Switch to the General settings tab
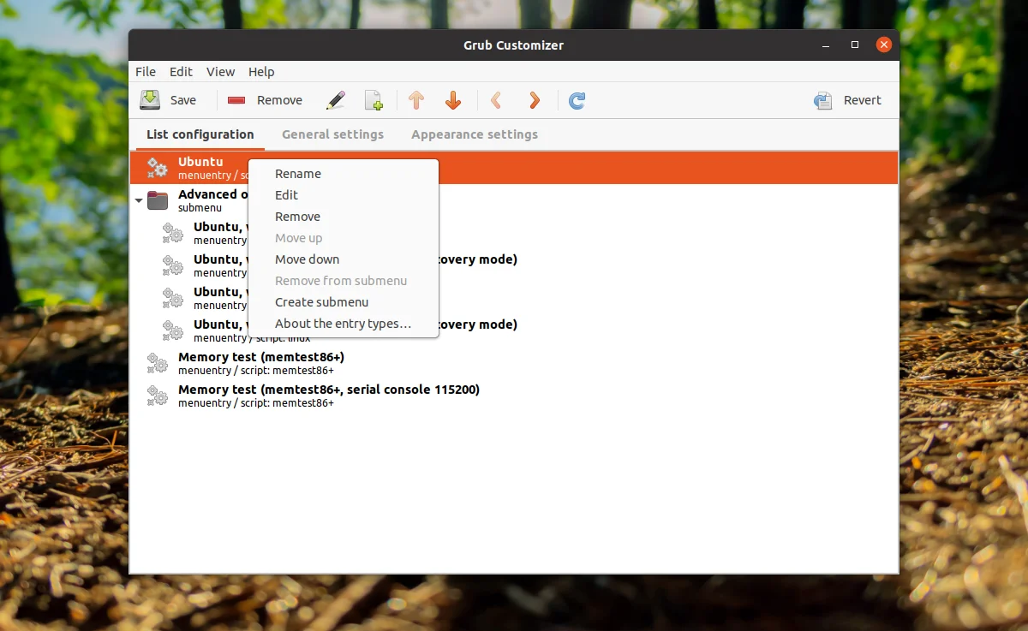The width and height of the screenshot is (1028, 631). pos(332,134)
